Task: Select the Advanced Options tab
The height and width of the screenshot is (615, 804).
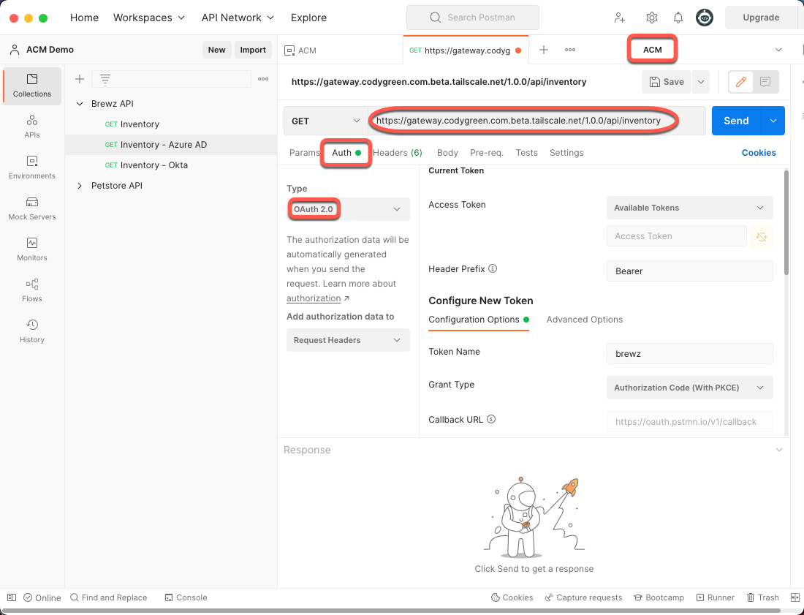Action: [584, 320]
